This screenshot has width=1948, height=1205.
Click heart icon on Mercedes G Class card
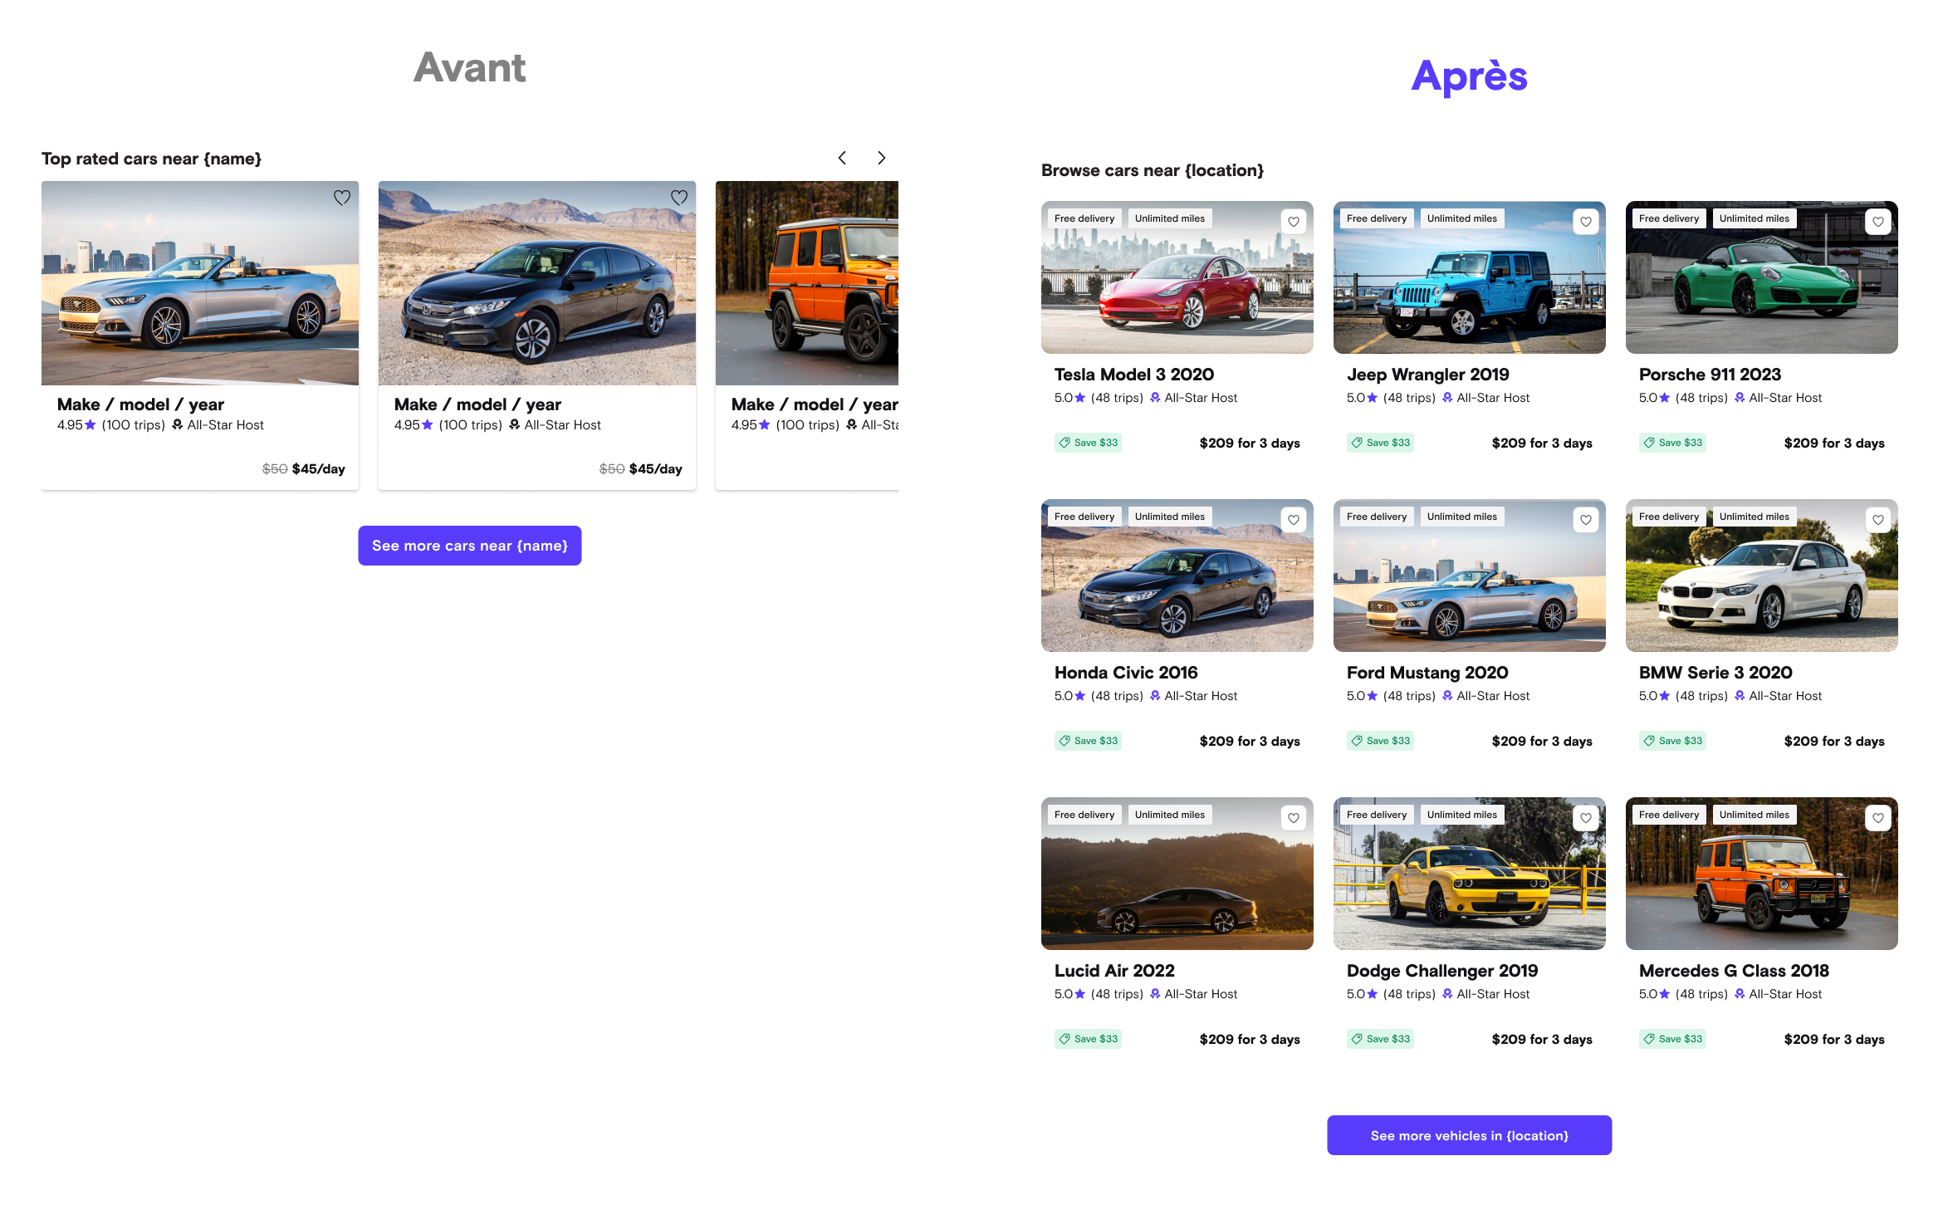click(x=1878, y=818)
